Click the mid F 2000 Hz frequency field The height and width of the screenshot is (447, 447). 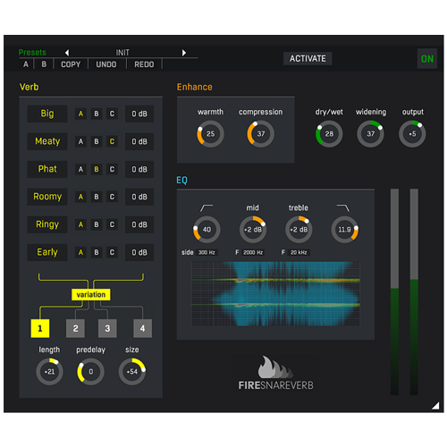(x=253, y=252)
